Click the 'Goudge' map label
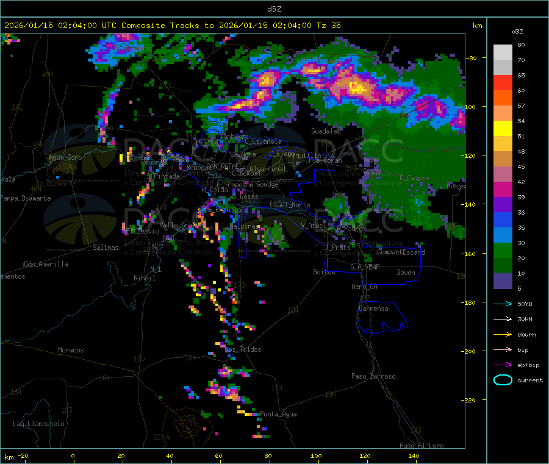Screen dimensions: 549x464 pyautogui.click(x=267, y=184)
